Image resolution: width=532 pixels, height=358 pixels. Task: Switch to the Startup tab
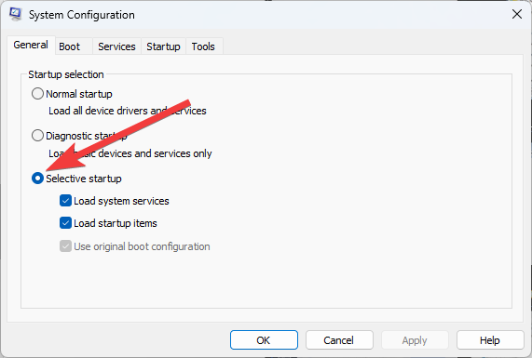click(x=163, y=46)
